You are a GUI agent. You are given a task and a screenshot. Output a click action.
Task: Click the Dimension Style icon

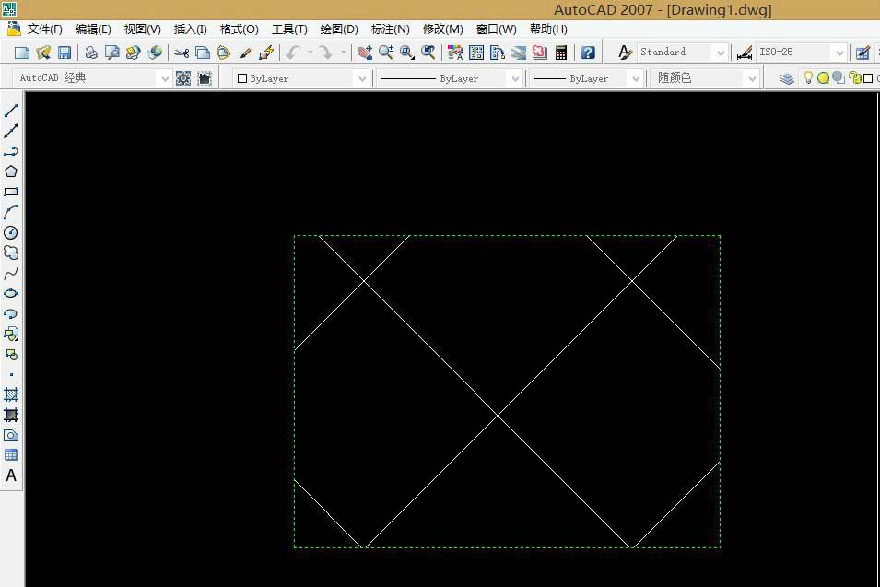(x=745, y=53)
